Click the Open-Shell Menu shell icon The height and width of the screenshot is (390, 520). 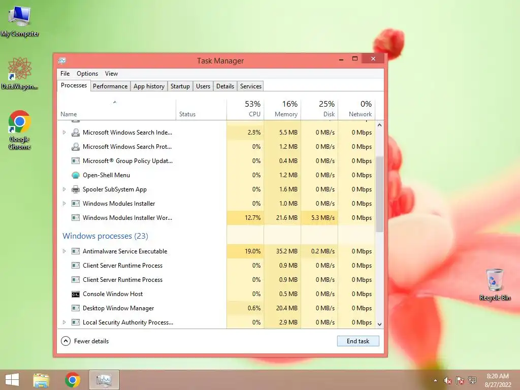pyautogui.click(x=76, y=175)
